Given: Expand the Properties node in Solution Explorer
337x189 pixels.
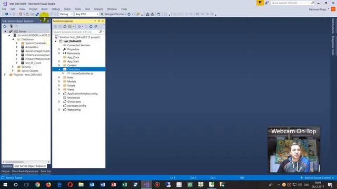Looking at the screenshot, I should [59, 49].
